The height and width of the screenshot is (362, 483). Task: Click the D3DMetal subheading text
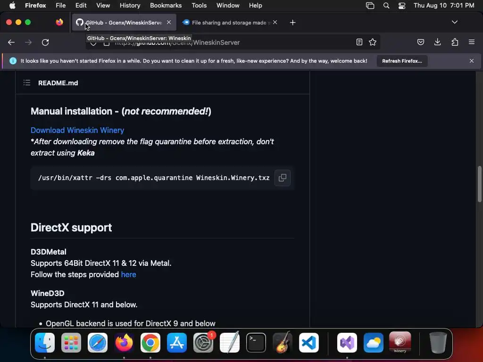(x=49, y=252)
